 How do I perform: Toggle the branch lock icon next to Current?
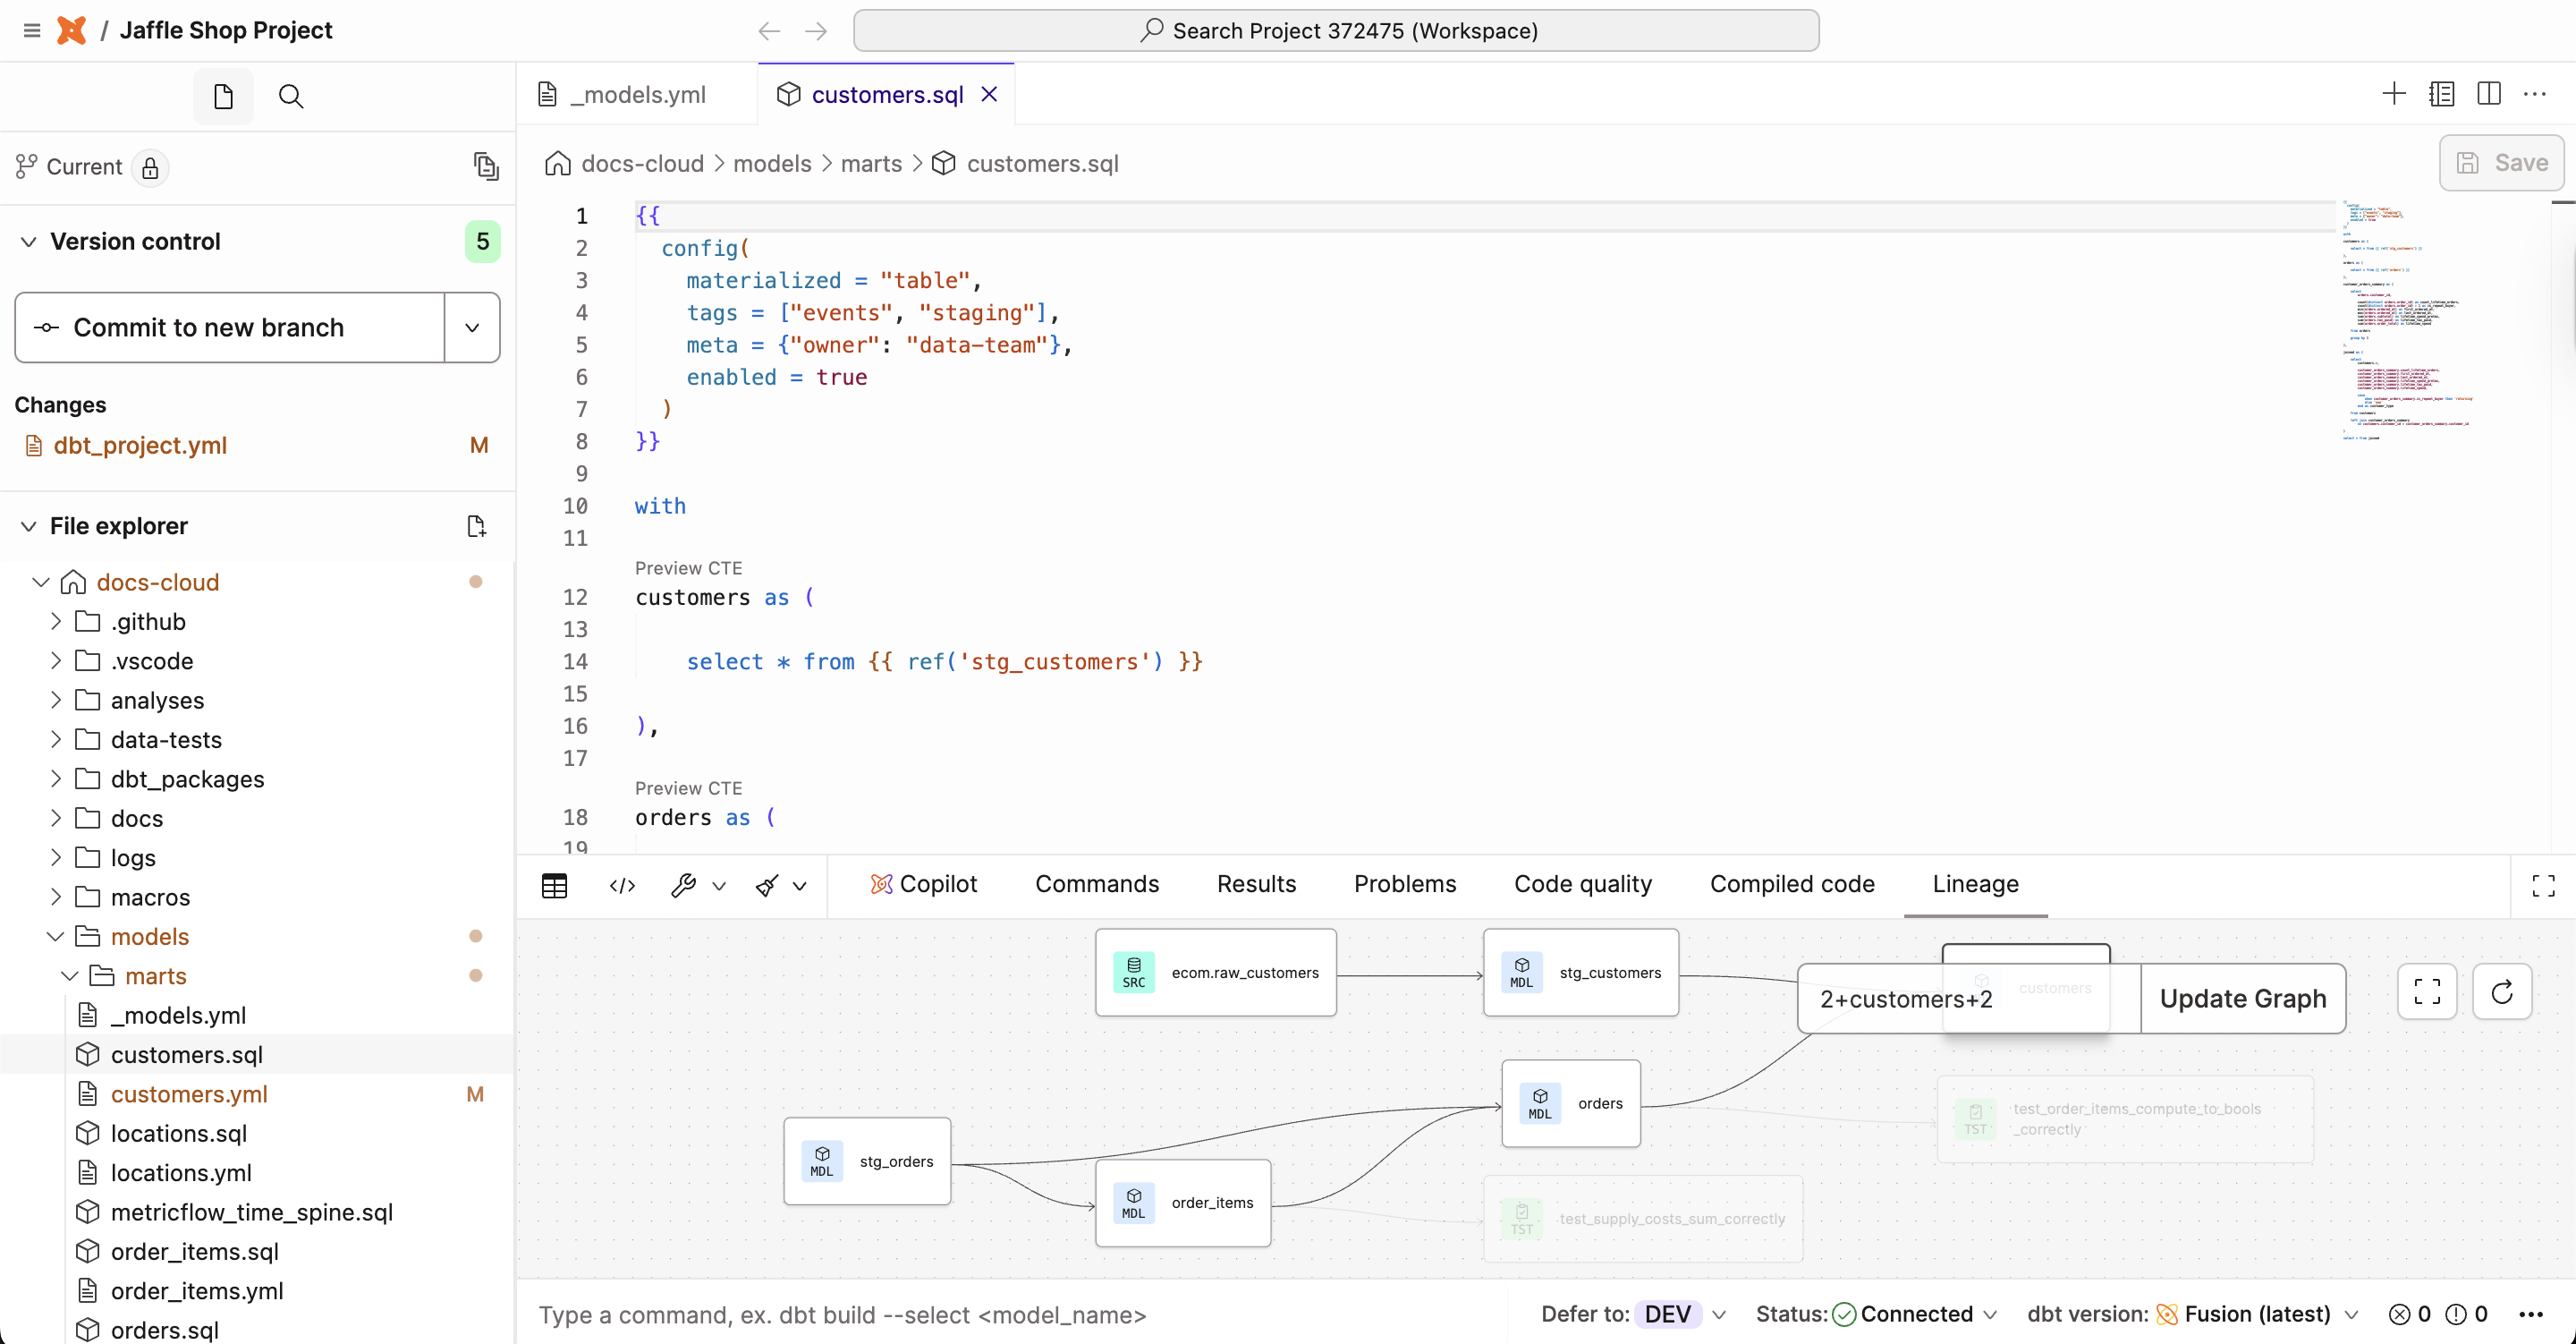tap(150, 167)
